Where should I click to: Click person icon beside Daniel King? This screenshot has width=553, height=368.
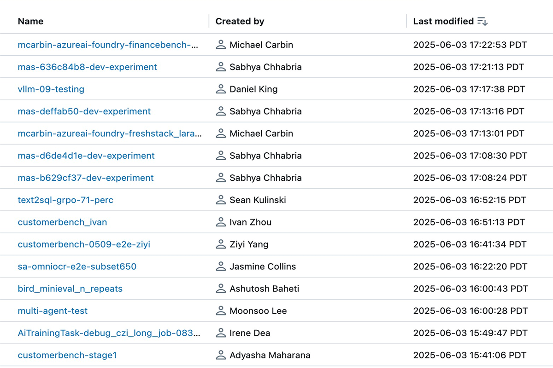(221, 89)
